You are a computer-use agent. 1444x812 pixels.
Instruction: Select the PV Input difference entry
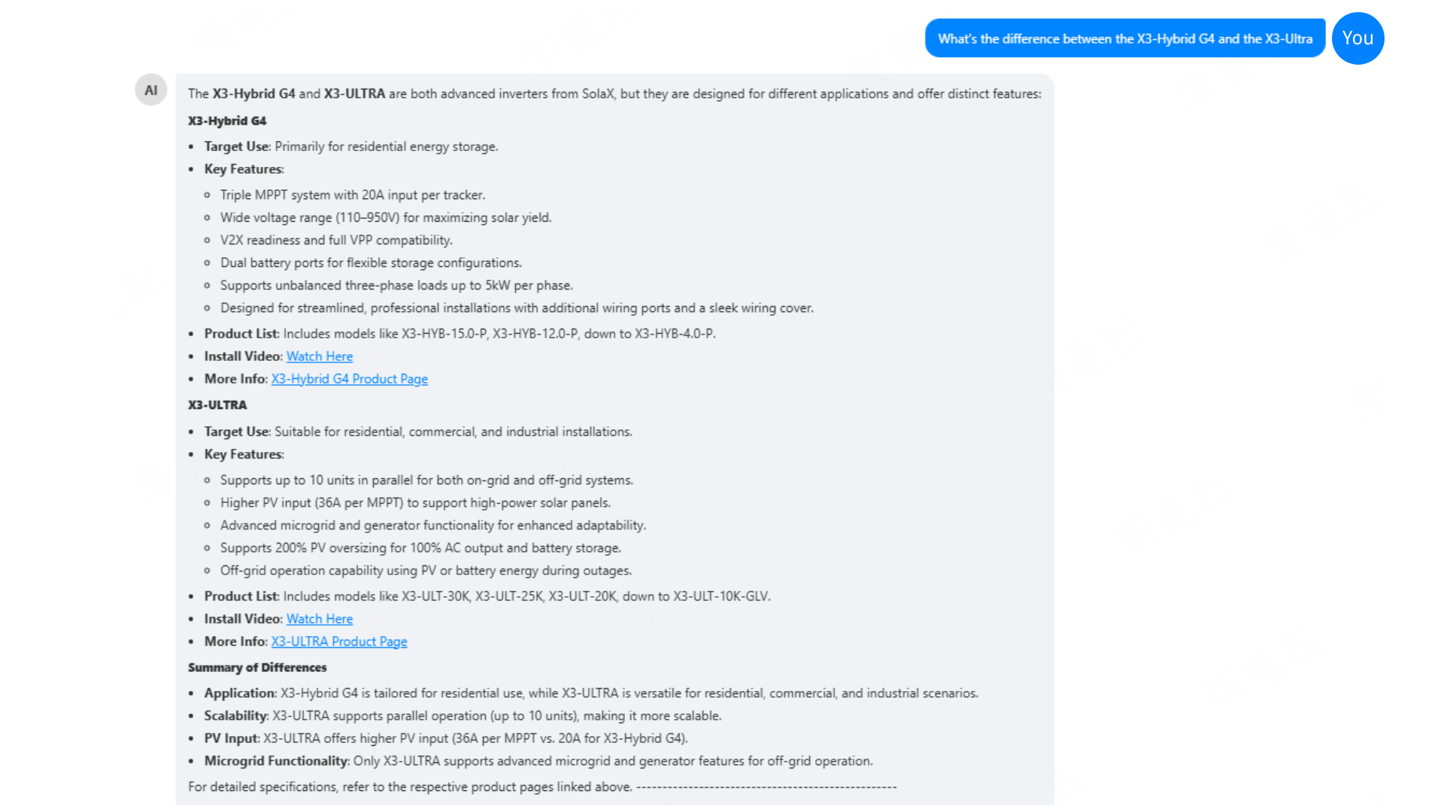[445, 738]
